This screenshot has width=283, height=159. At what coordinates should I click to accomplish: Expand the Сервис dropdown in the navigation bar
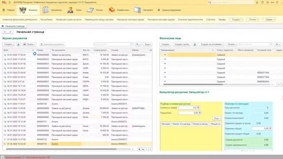269,19
